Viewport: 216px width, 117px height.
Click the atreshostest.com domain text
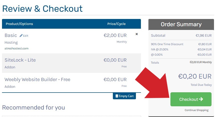(x=17, y=48)
